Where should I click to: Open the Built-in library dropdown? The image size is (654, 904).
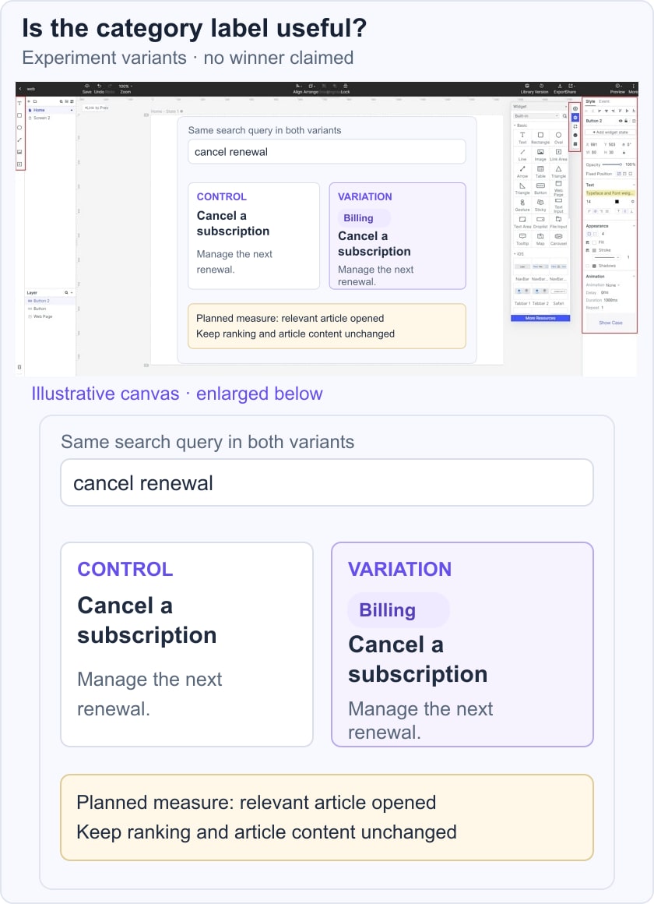[536, 116]
